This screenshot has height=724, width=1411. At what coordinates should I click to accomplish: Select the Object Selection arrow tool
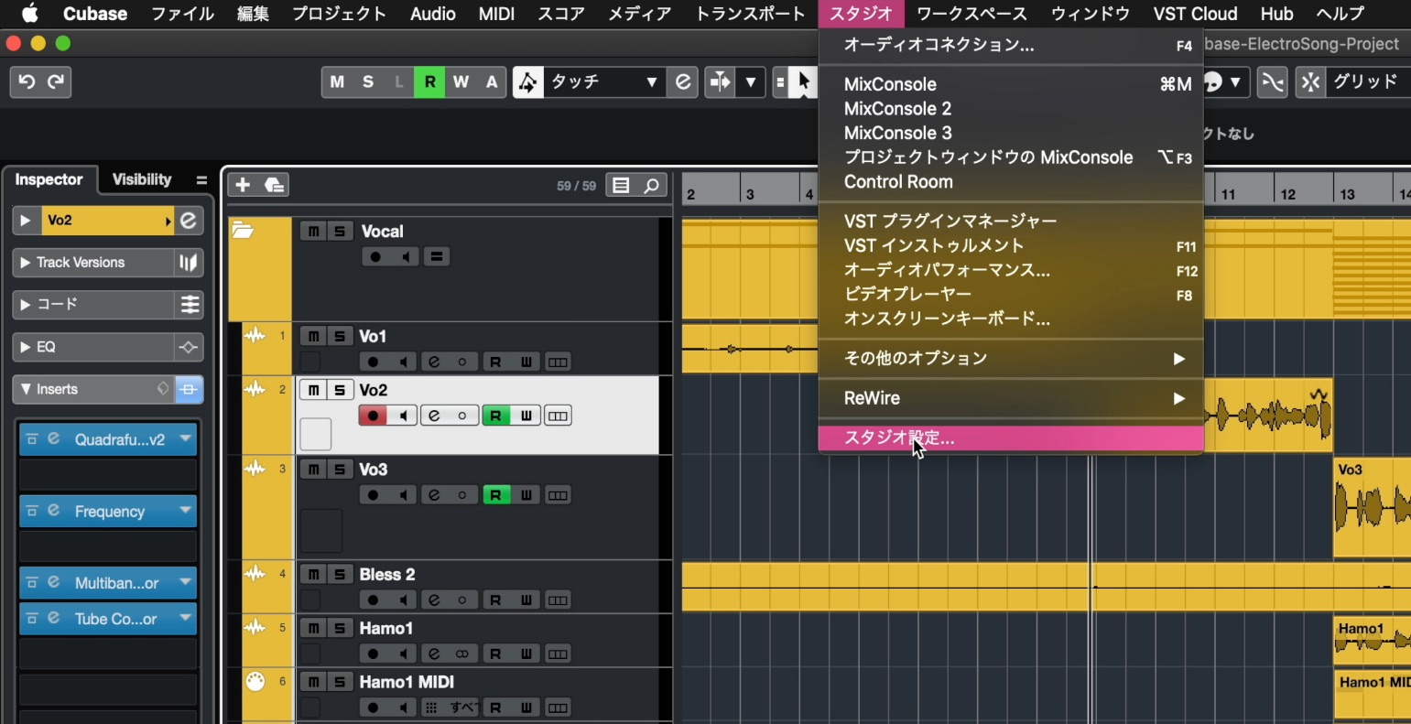coord(803,82)
